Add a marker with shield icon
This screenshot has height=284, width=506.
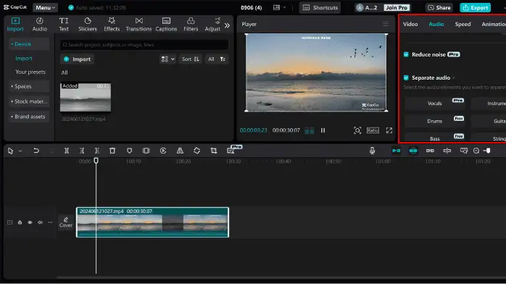pos(130,151)
